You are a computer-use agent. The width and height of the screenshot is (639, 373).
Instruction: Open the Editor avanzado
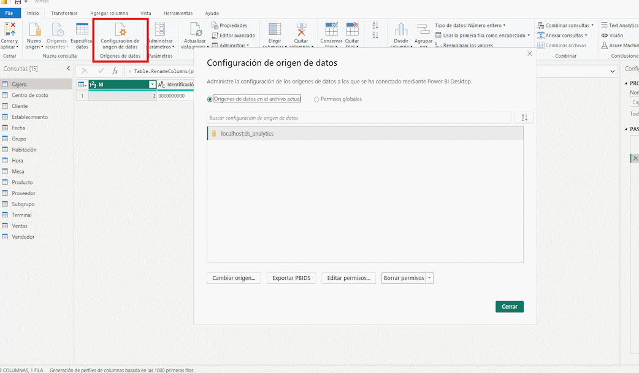pyautogui.click(x=232, y=35)
